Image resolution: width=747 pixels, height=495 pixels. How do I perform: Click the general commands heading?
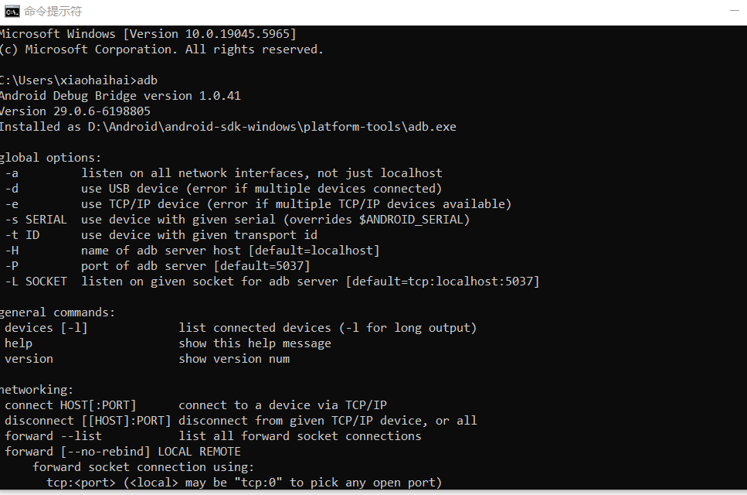[x=57, y=312]
